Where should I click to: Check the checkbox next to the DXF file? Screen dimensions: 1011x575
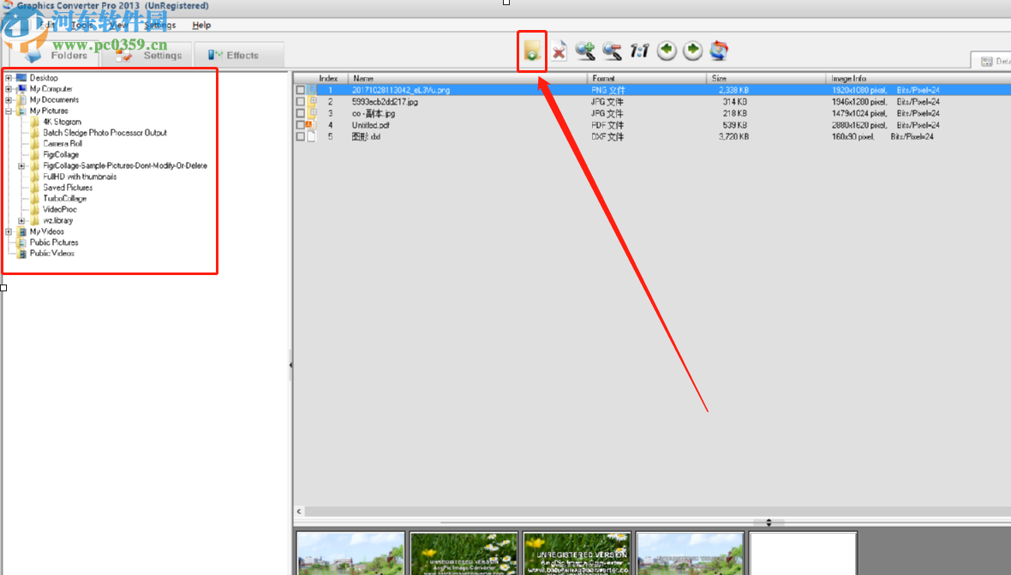301,136
